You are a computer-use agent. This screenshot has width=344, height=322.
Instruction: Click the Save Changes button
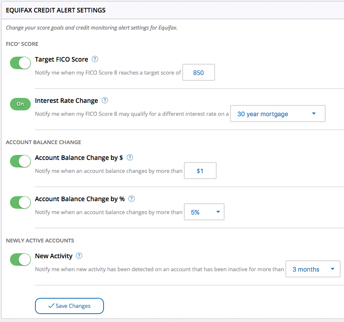pyautogui.click(x=69, y=306)
